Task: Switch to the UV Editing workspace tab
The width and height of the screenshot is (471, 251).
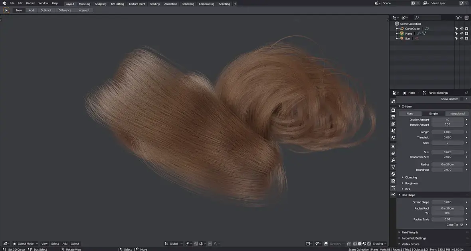Action: 117,4
